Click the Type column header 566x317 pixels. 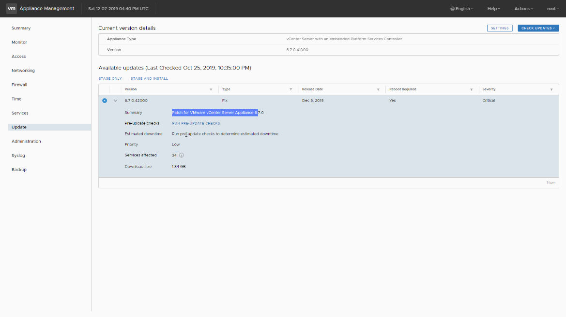pos(226,89)
